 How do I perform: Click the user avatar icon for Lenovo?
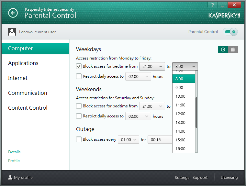click(x=12, y=32)
